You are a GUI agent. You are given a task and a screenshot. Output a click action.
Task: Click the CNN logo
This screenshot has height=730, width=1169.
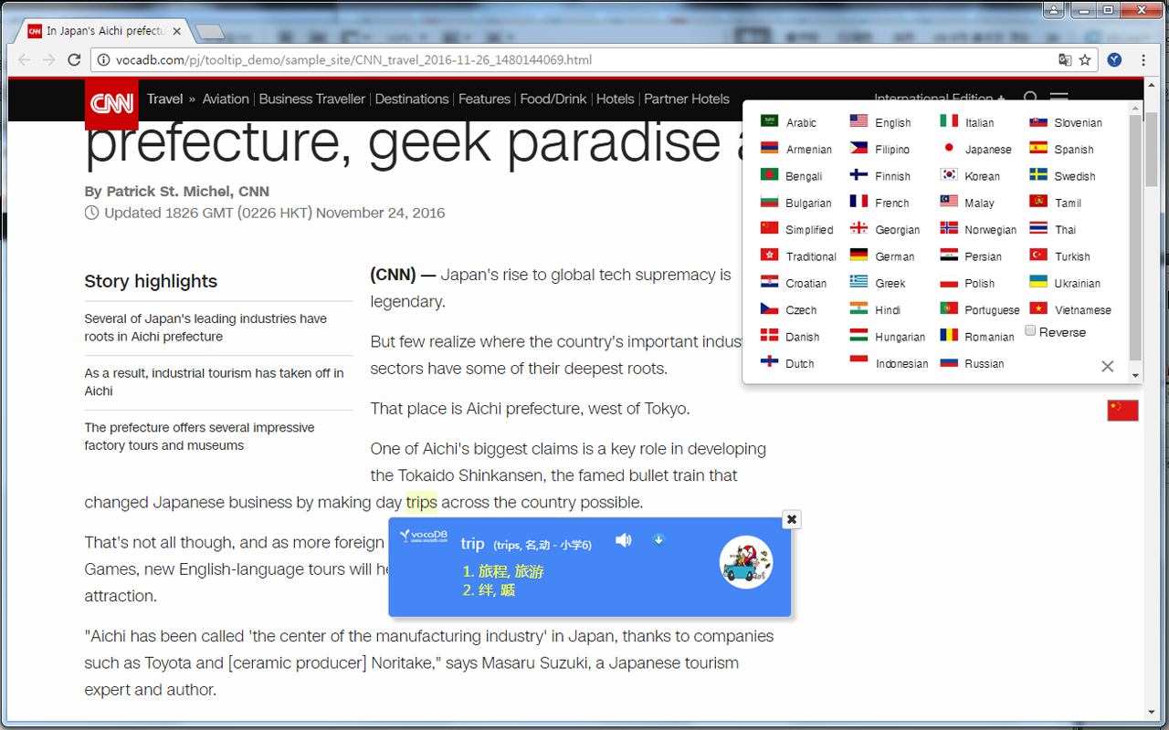(x=111, y=103)
